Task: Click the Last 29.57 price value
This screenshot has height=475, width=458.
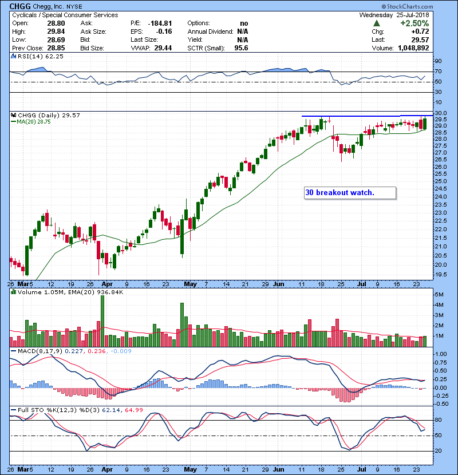Action: [420, 39]
